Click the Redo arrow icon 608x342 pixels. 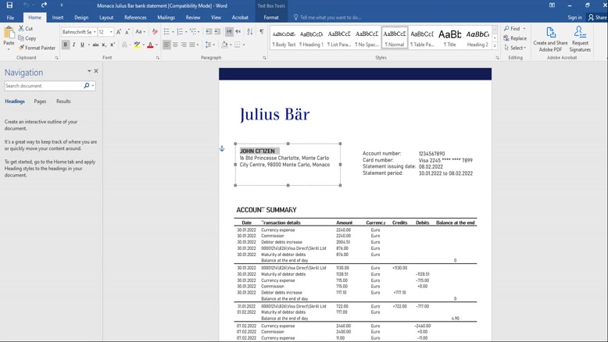pyautogui.click(x=44, y=5)
